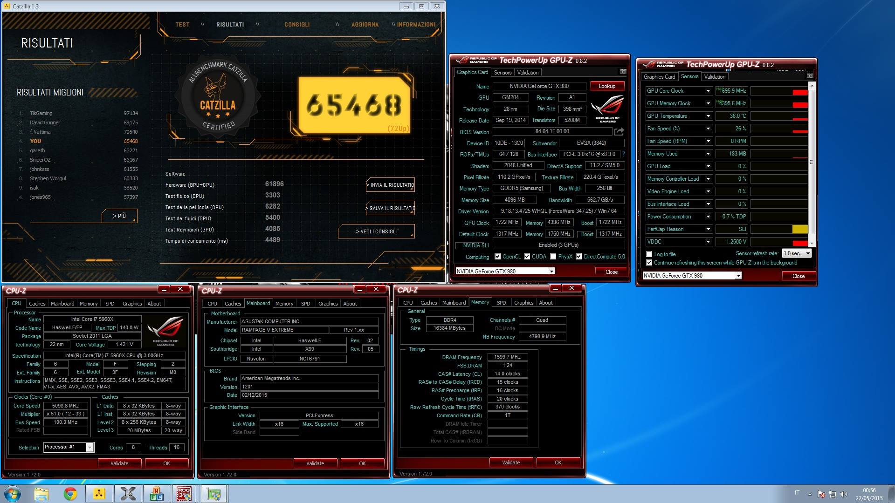Switch to the GPU-Z taskbar icon
Image resolution: width=895 pixels, height=503 pixels.
click(214, 494)
